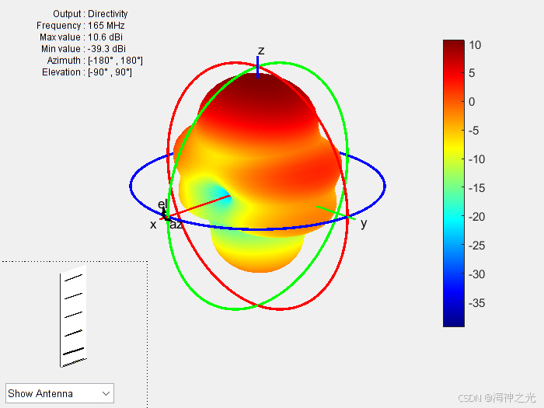544x408 pixels.
Task: Click the colorbar tick label -20
Action: coord(476,217)
